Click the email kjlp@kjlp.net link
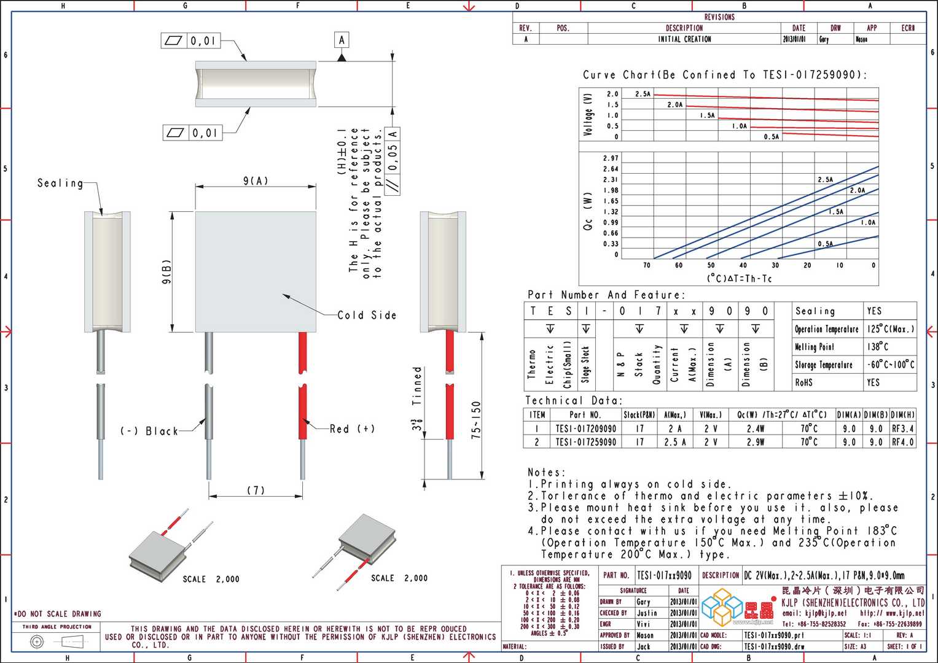The image size is (938, 663). (815, 613)
